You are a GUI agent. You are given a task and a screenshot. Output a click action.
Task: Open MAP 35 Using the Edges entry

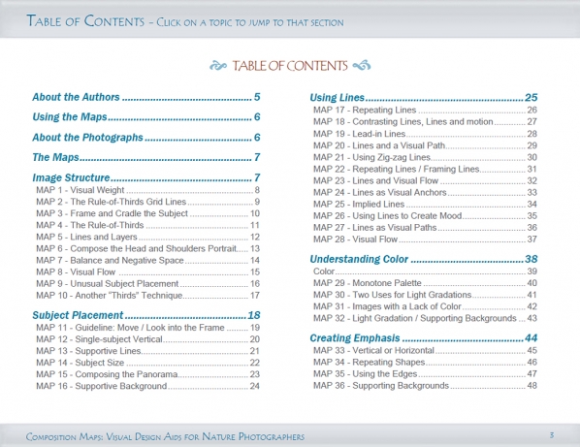(x=425, y=374)
